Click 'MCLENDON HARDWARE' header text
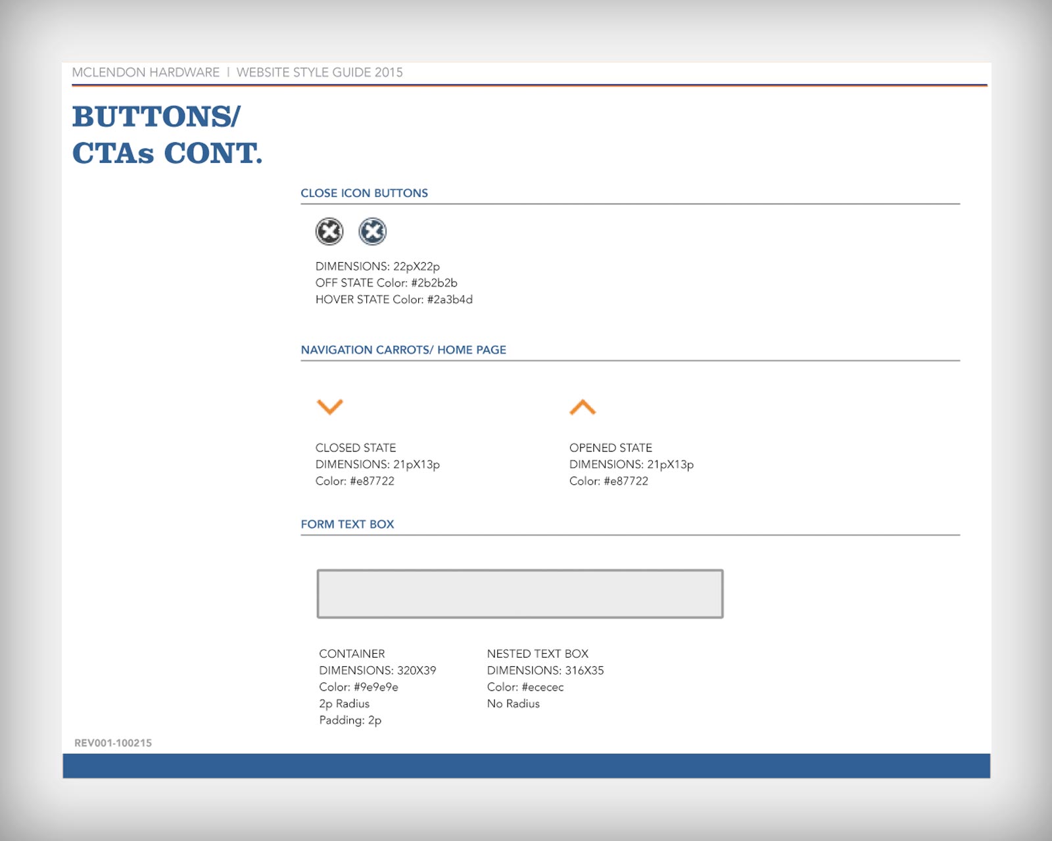The image size is (1052, 841). (146, 72)
